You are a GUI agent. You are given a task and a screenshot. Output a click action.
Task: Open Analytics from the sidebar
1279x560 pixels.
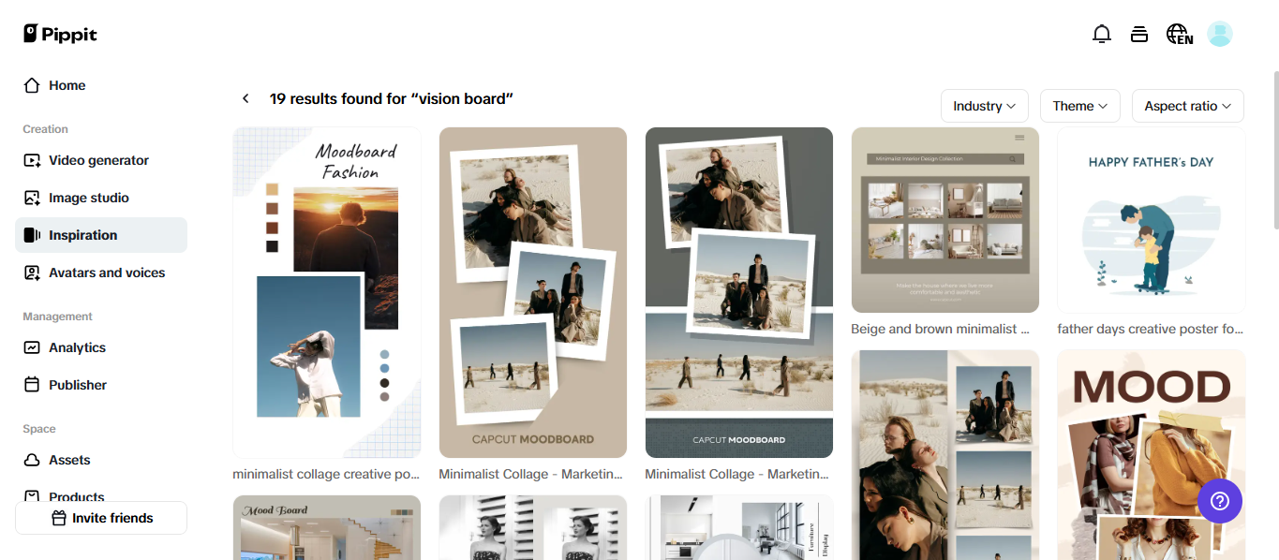(x=101, y=347)
